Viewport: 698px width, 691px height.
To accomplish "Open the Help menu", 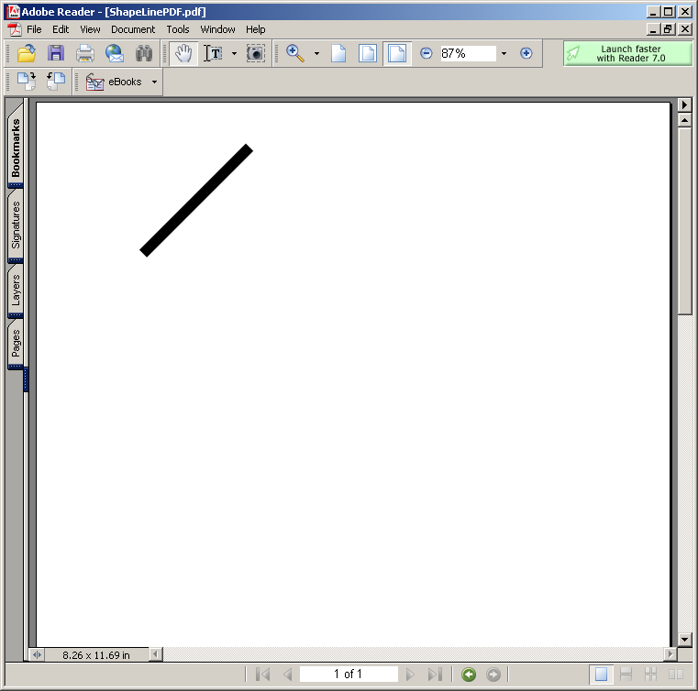I will coord(256,29).
